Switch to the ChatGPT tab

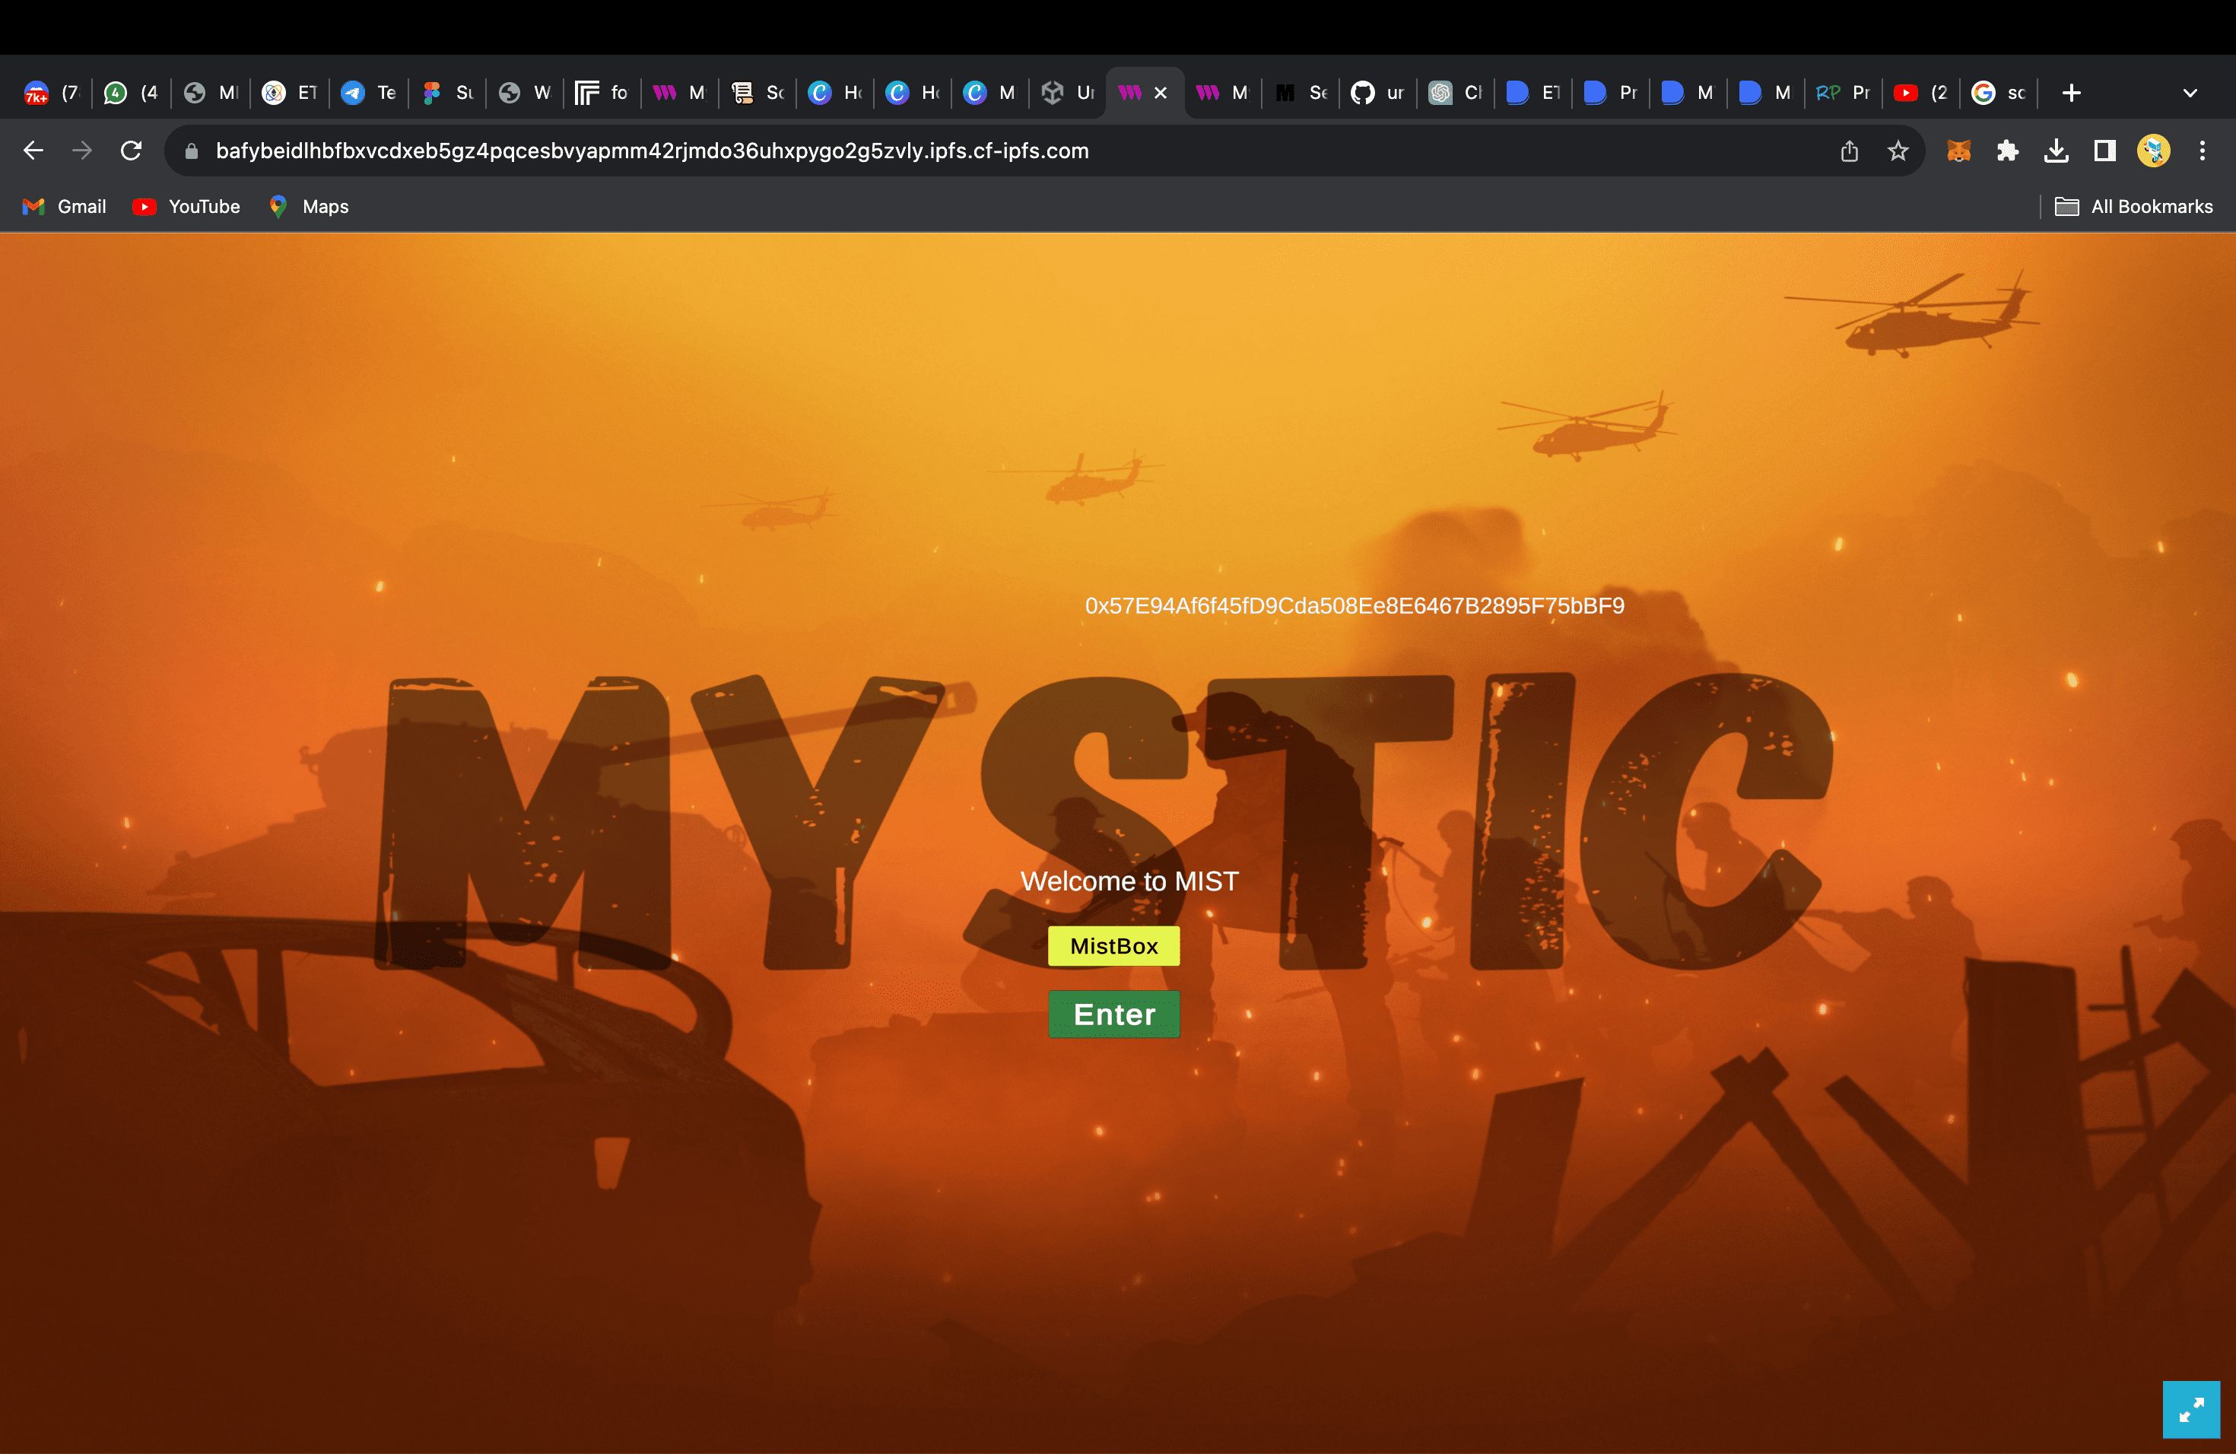1456,93
